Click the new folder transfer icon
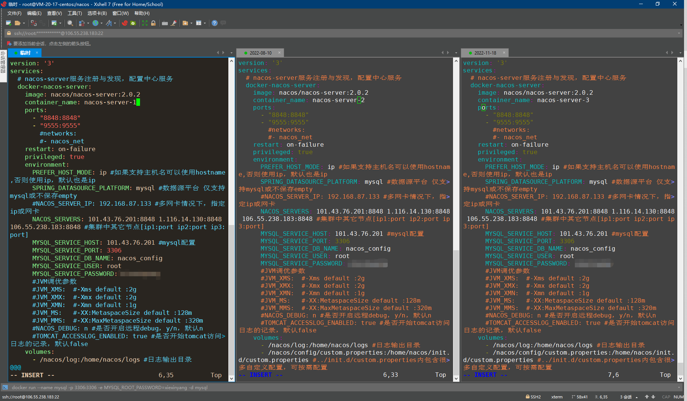The width and height of the screenshot is (687, 401). [185, 23]
